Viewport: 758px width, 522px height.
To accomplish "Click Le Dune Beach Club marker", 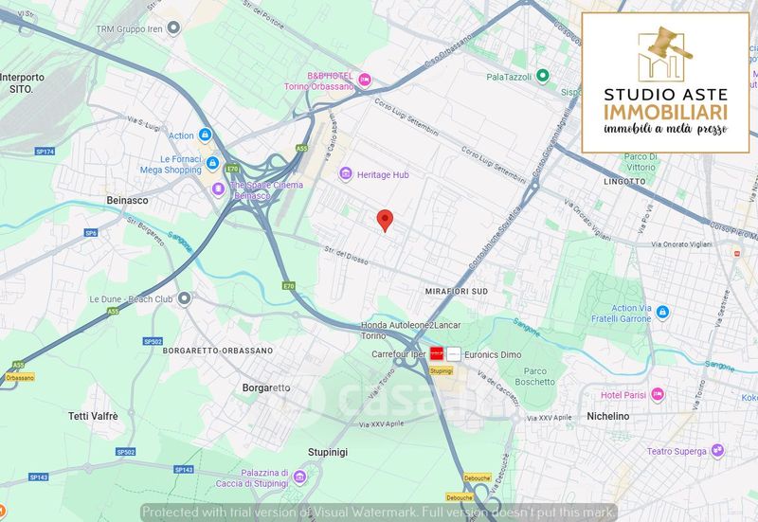I will [x=184, y=298].
